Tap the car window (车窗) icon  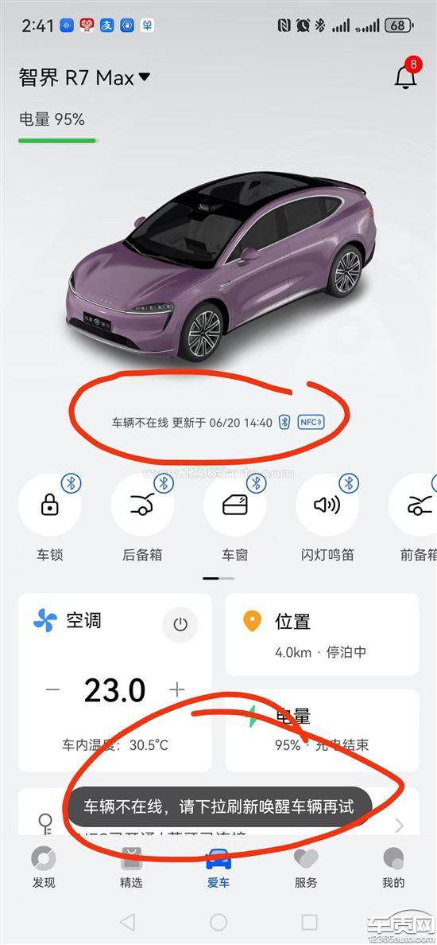(235, 505)
